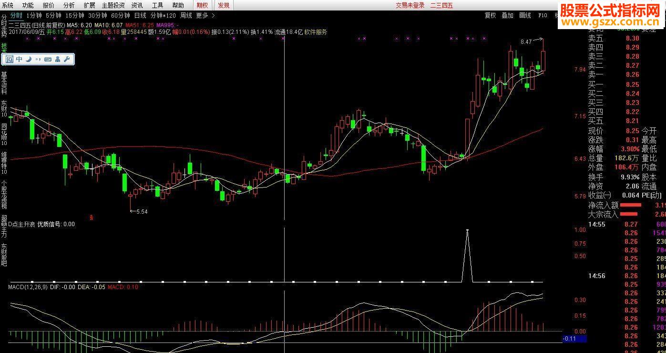
Task: Switch to 分时 chart period
Action: 16,15
